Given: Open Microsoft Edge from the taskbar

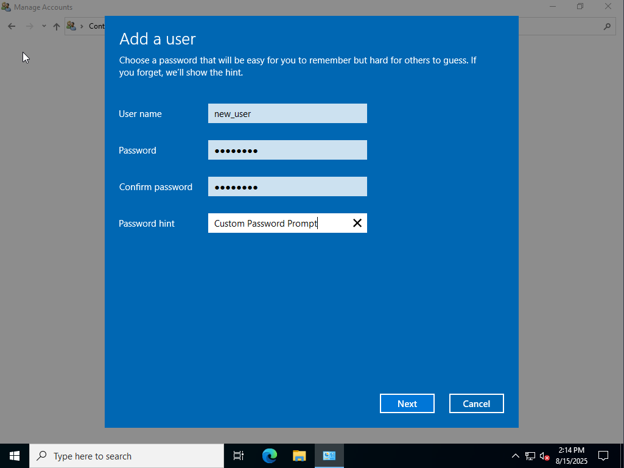Looking at the screenshot, I should pos(270,456).
